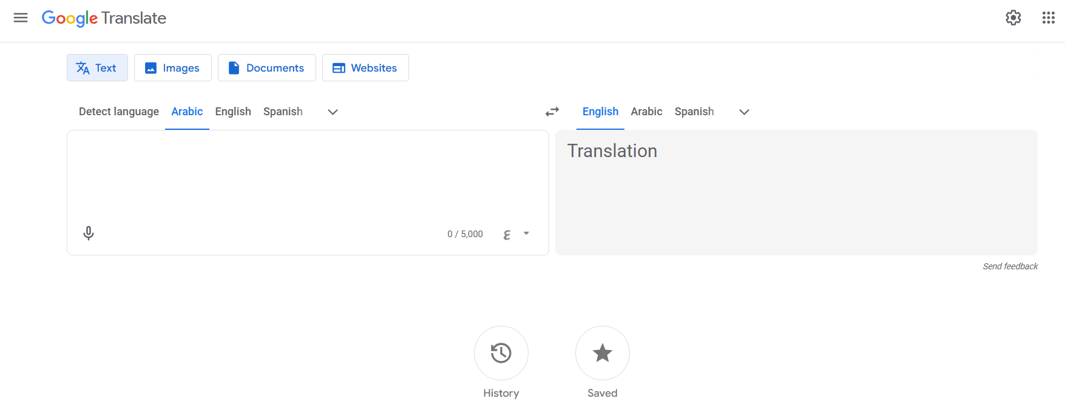Set target language to Arabic
Image resolution: width=1065 pixels, height=404 pixels.
point(646,112)
